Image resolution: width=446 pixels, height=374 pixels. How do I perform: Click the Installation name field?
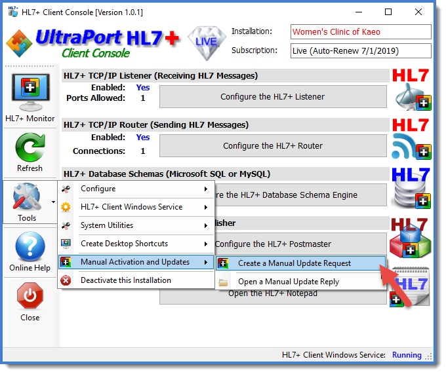click(x=361, y=32)
